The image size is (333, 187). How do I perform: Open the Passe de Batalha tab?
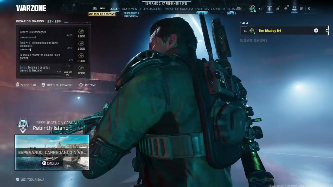[x=179, y=9]
